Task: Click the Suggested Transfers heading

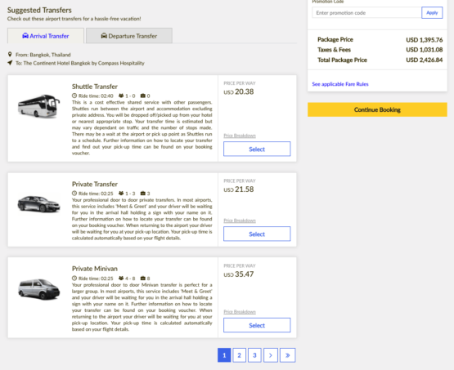Action: pos(39,10)
